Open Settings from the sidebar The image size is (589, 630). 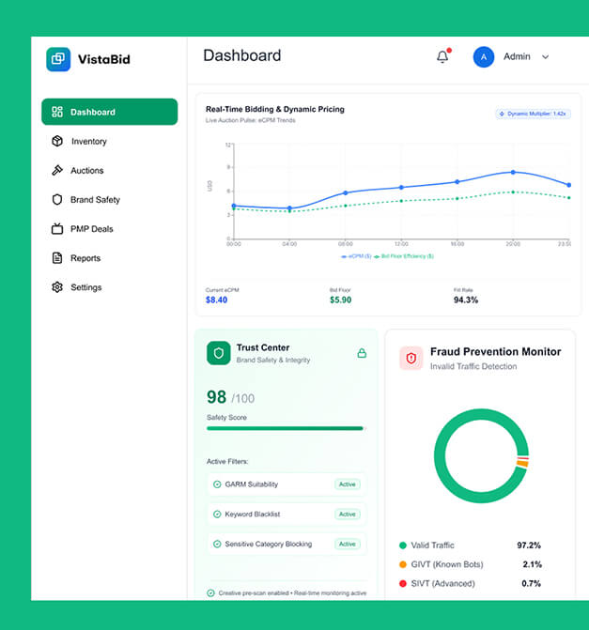[x=85, y=287]
